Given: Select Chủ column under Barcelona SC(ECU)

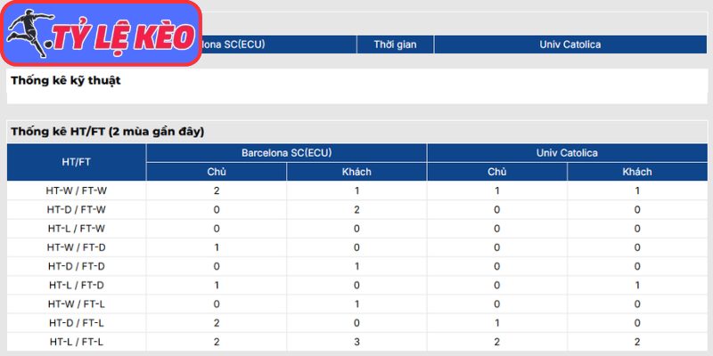Looking at the screenshot, I should tap(217, 172).
